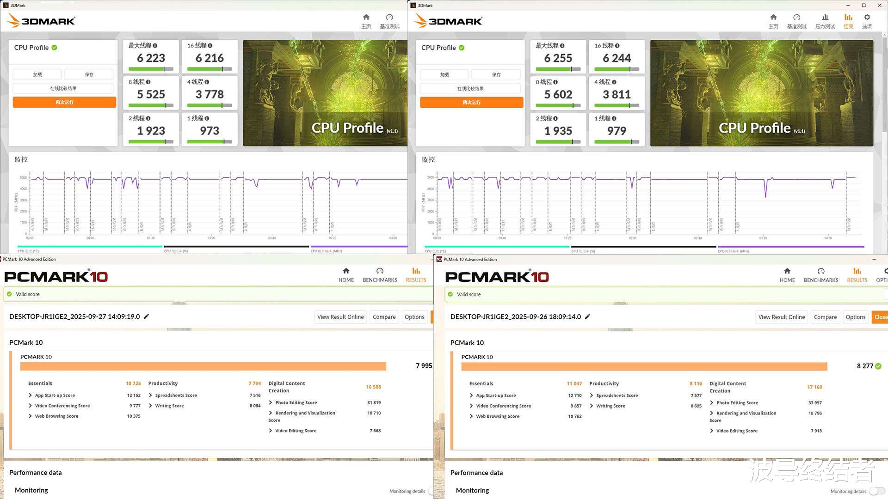Image resolution: width=888 pixels, height=499 pixels.
Task: Expand Writing Score row in left PCMark
Action: [150, 406]
